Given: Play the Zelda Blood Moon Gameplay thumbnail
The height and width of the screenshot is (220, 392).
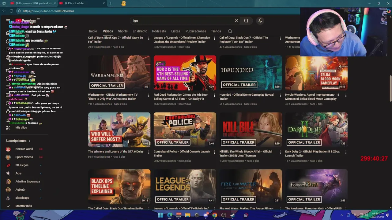Looking at the screenshot, I should [316, 73].
